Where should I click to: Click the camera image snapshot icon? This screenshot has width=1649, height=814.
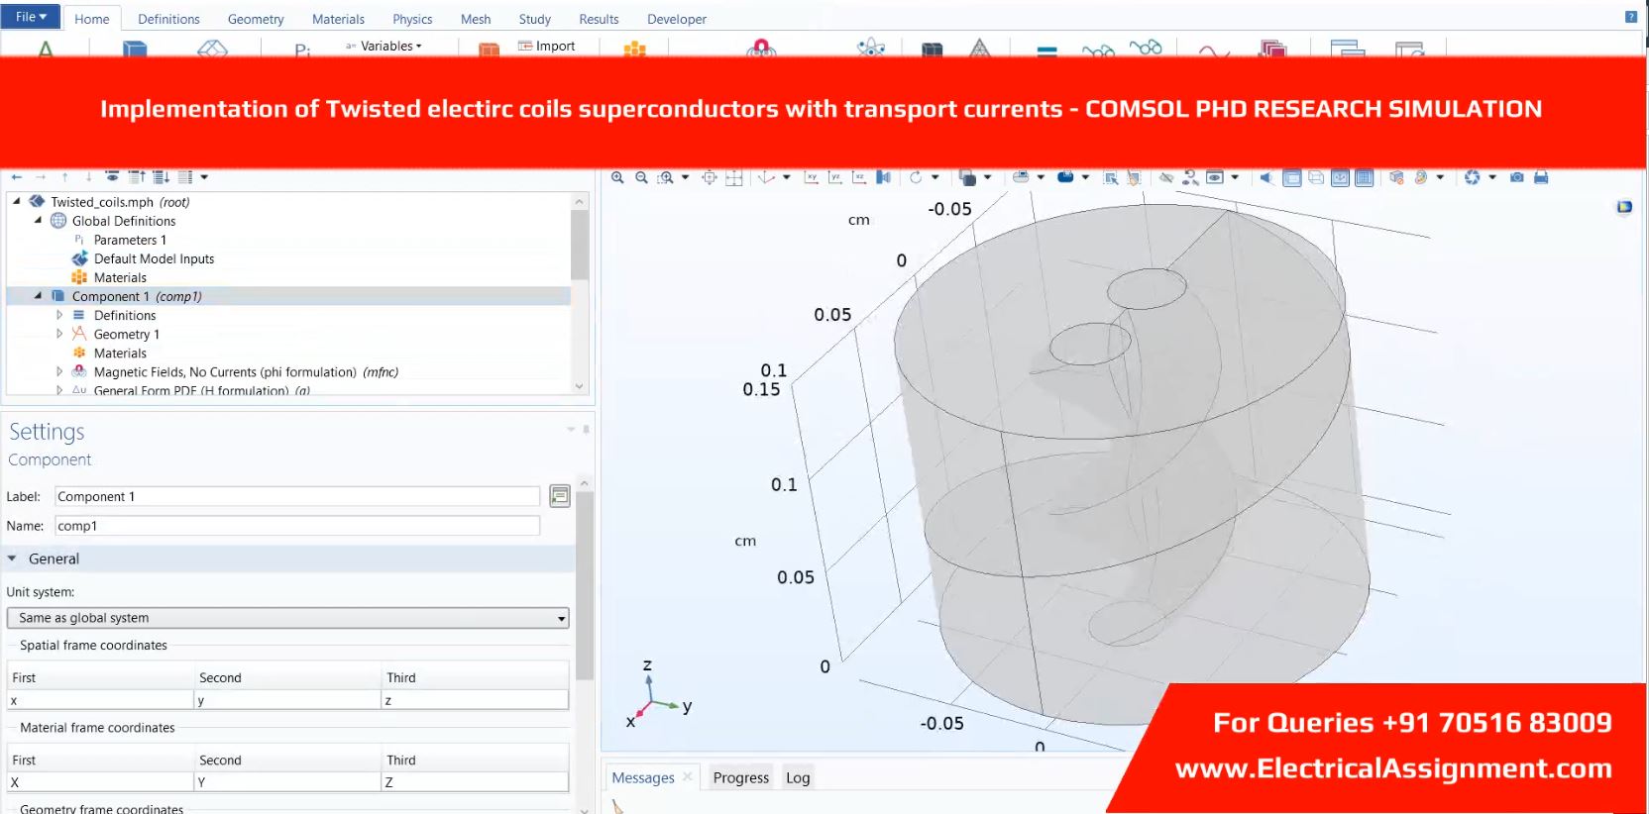click(1516, 177)
